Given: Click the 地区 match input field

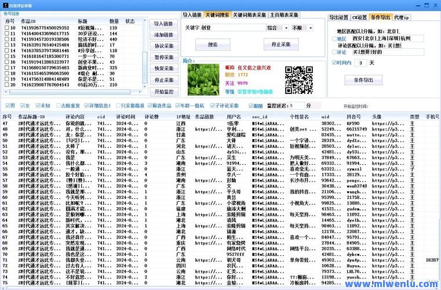Looking at the screenshot, I should (x=388, y=39).
